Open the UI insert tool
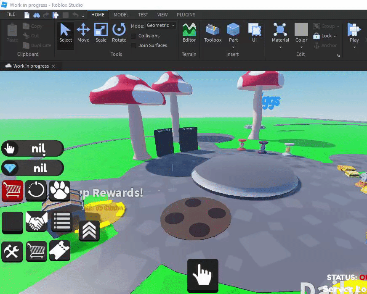The image size is (367, 294). [255, 33]
